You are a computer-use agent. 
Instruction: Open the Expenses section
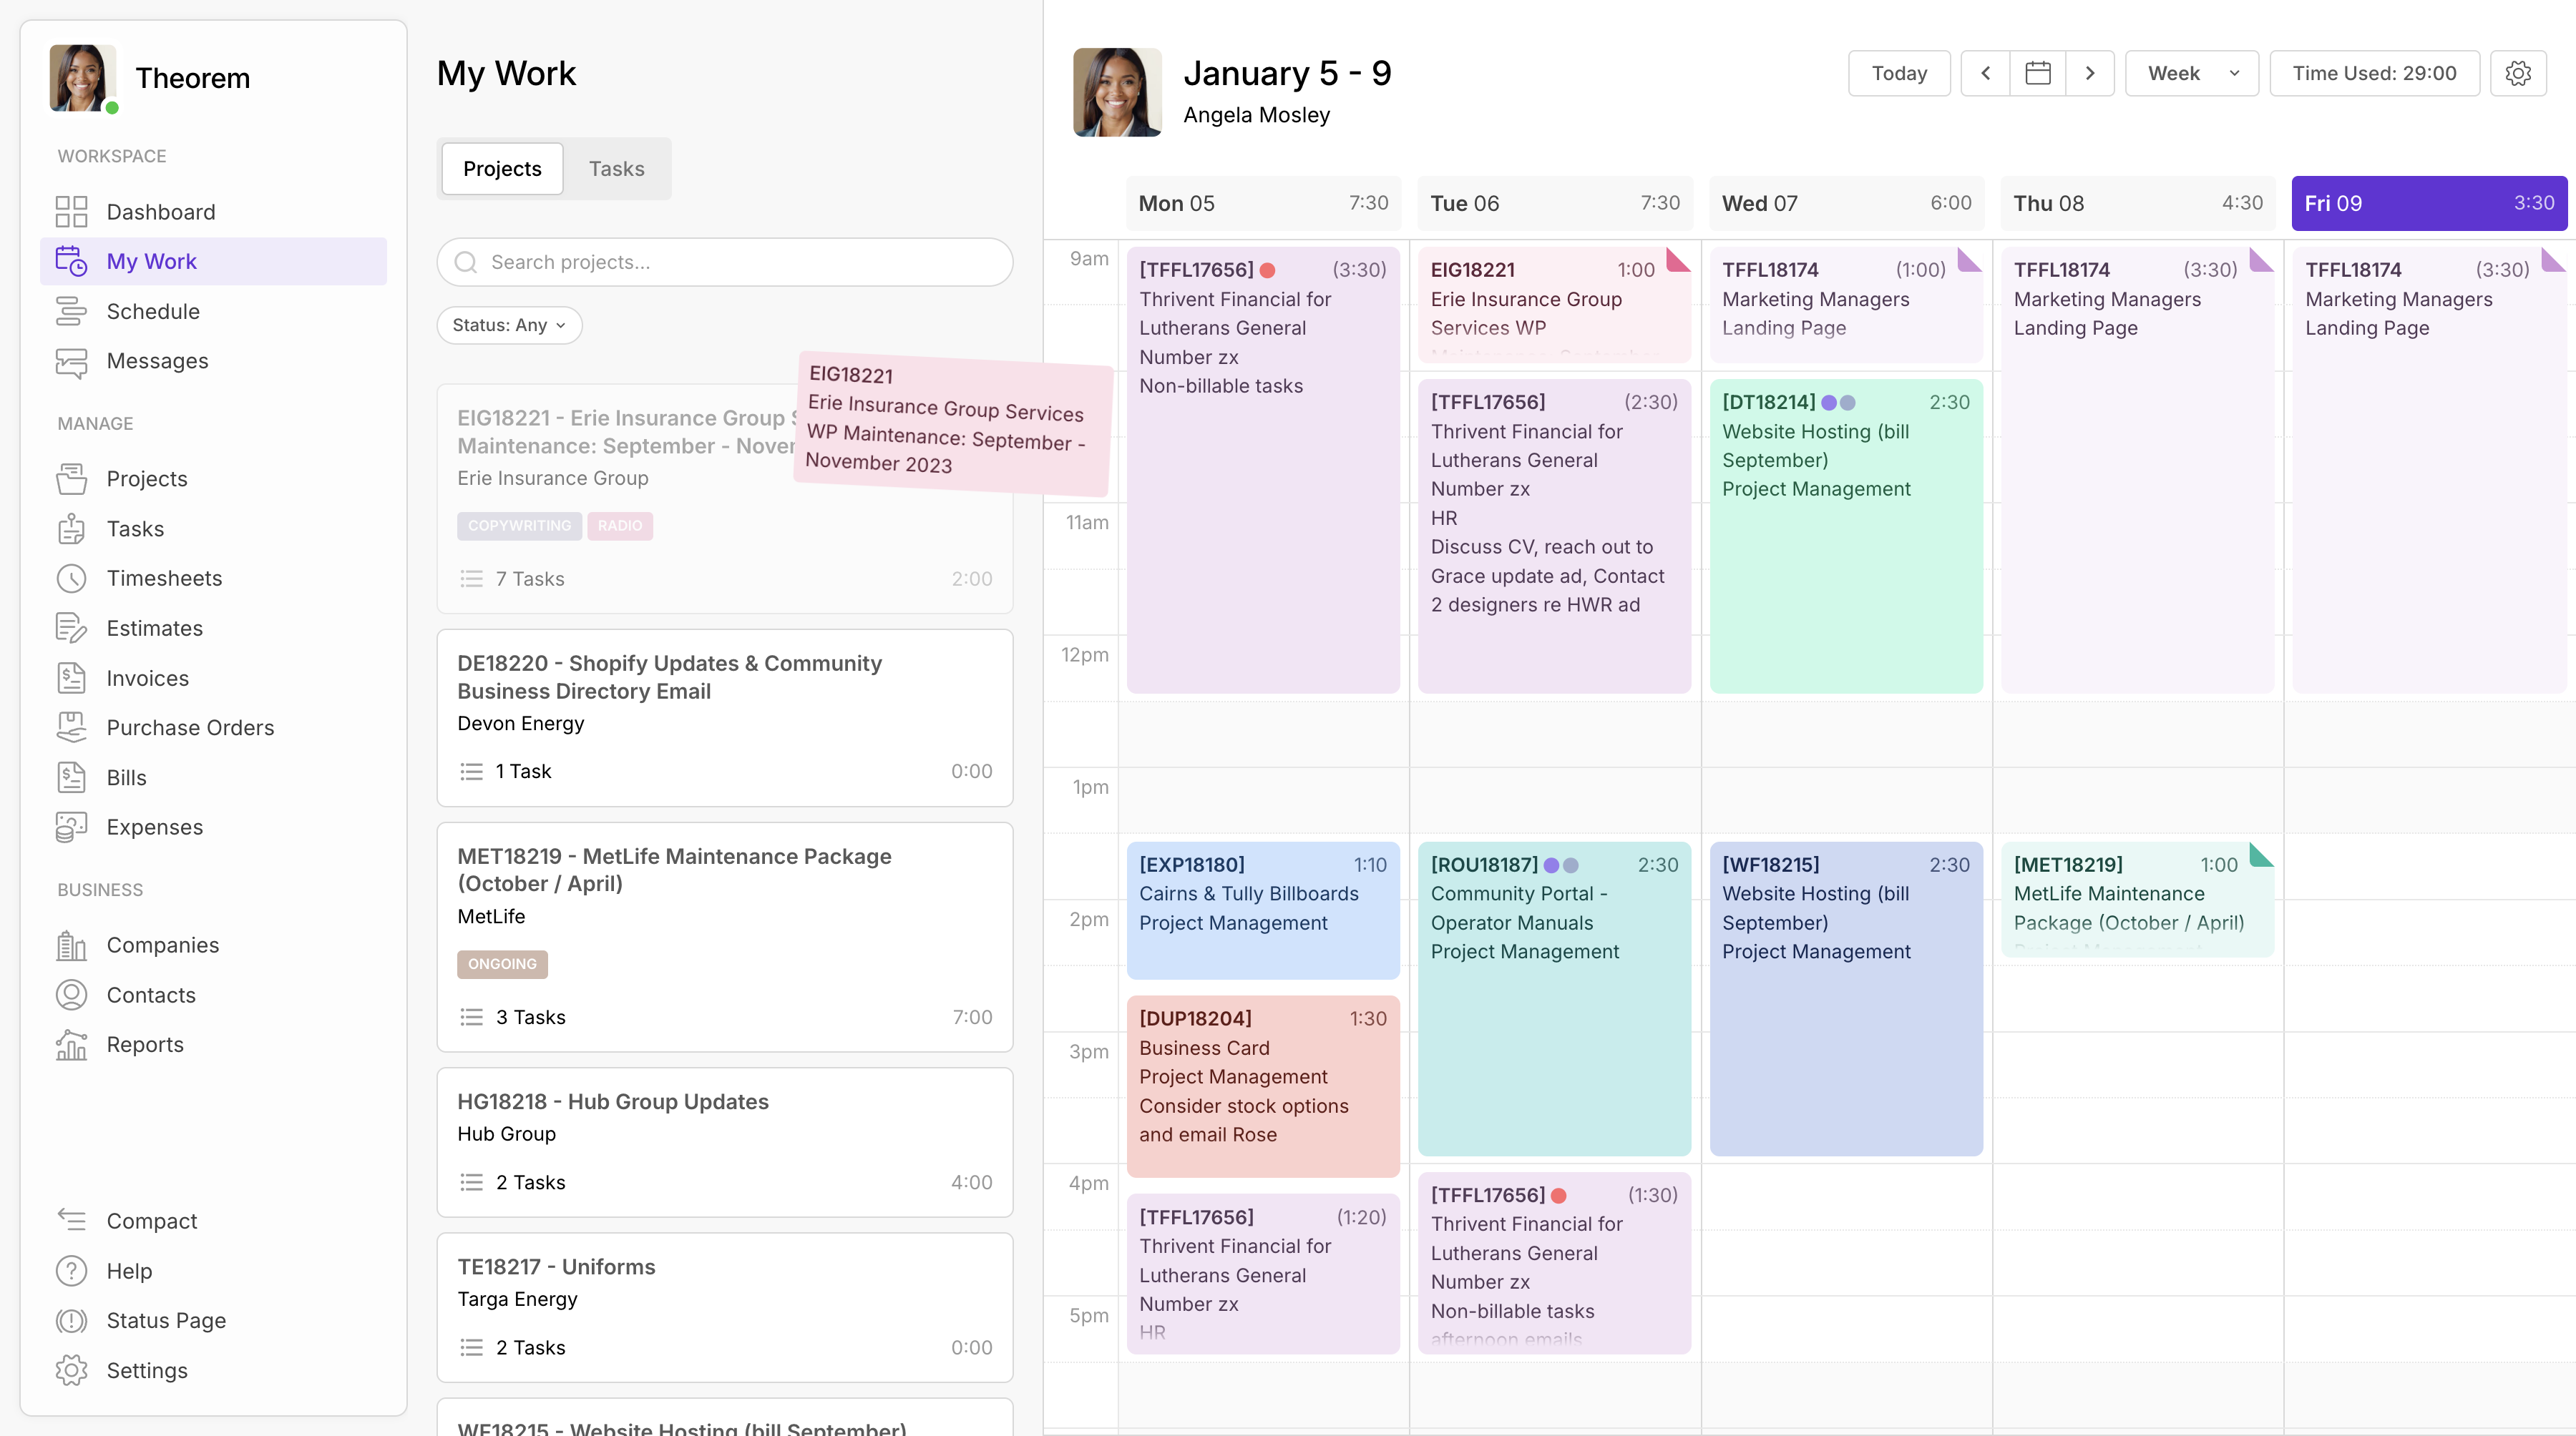tap(154, 827)
